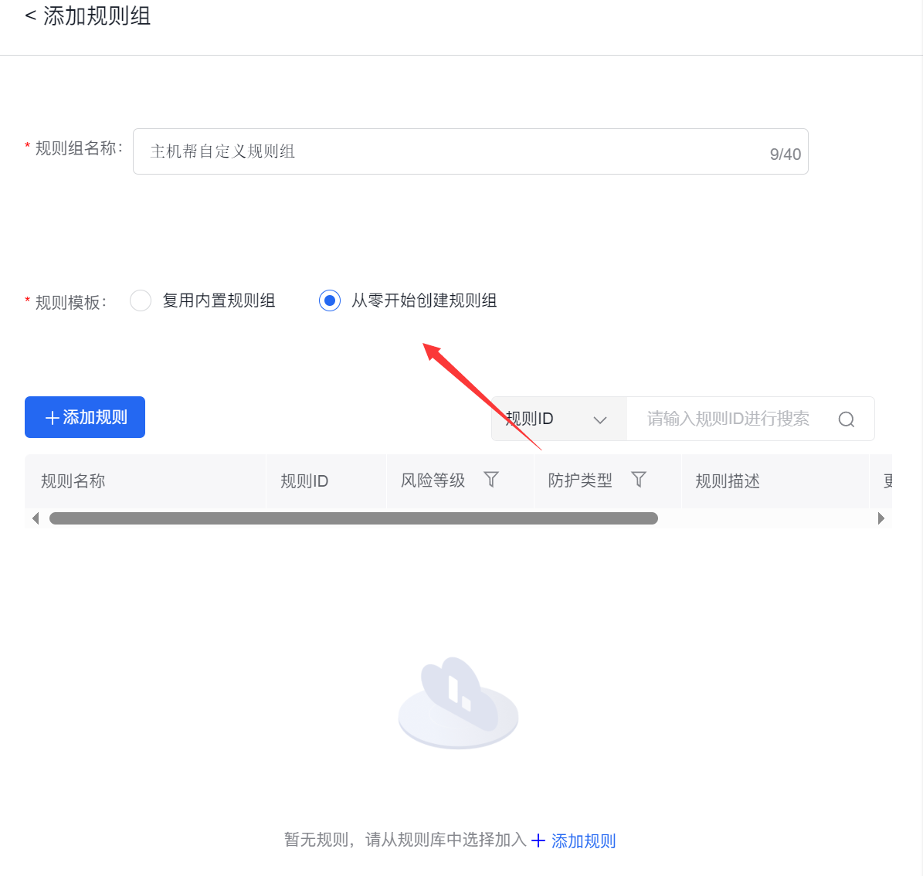This screenshot has height=876, width=923.
Task: Click the 添加规则 link in empty state
Action: [x=573, y=840]
